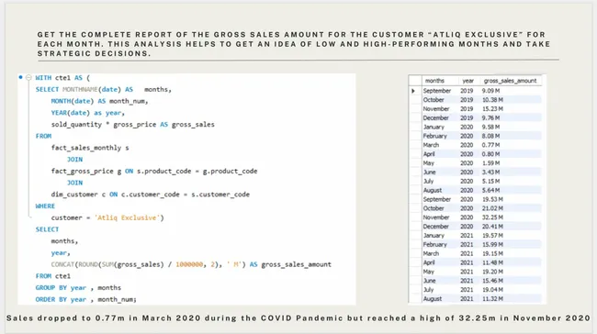Image resolution: width=597 pixels, height=334 pixels.
Task: Click the dim_customer table name
Action: tap(74, 195)
